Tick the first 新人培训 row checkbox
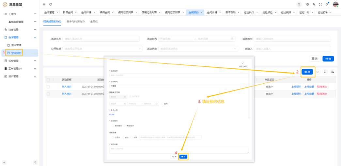This screenshot has height=166, width=341. [x=48, y=87]
